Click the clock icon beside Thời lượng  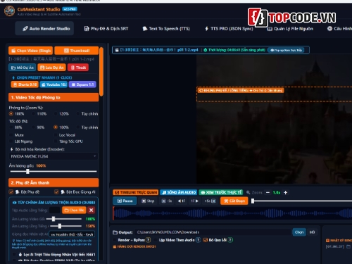pyautogui.click(x=206, y=50)
